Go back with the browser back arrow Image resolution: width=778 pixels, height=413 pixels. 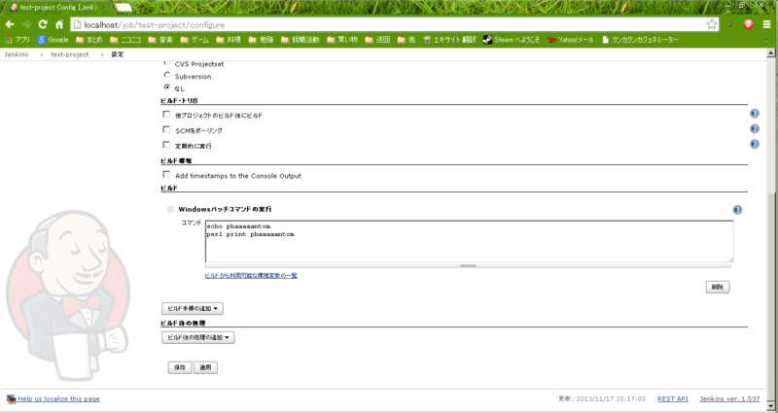click(x=10, y=24)
